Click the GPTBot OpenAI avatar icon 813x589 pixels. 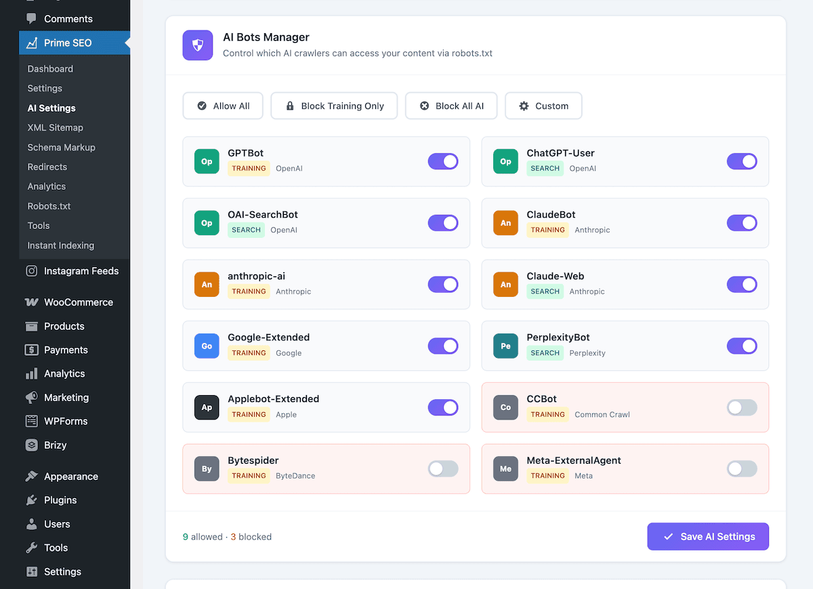point(207,161)
